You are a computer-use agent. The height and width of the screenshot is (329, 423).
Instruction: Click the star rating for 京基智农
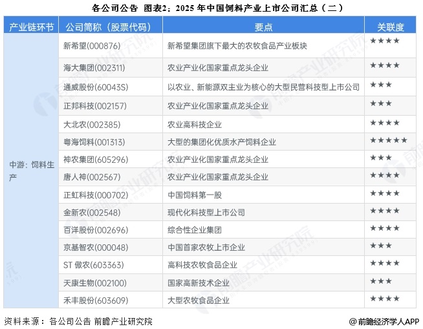(381, 246)
